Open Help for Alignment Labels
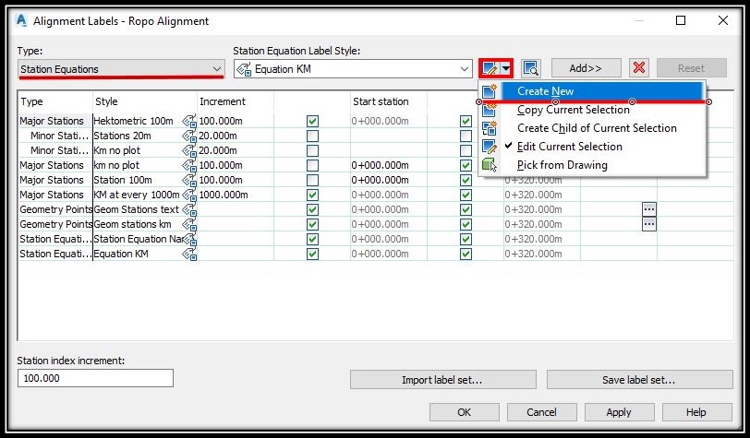Viewport: 750px width, 438px height. (x=696, y=412)
